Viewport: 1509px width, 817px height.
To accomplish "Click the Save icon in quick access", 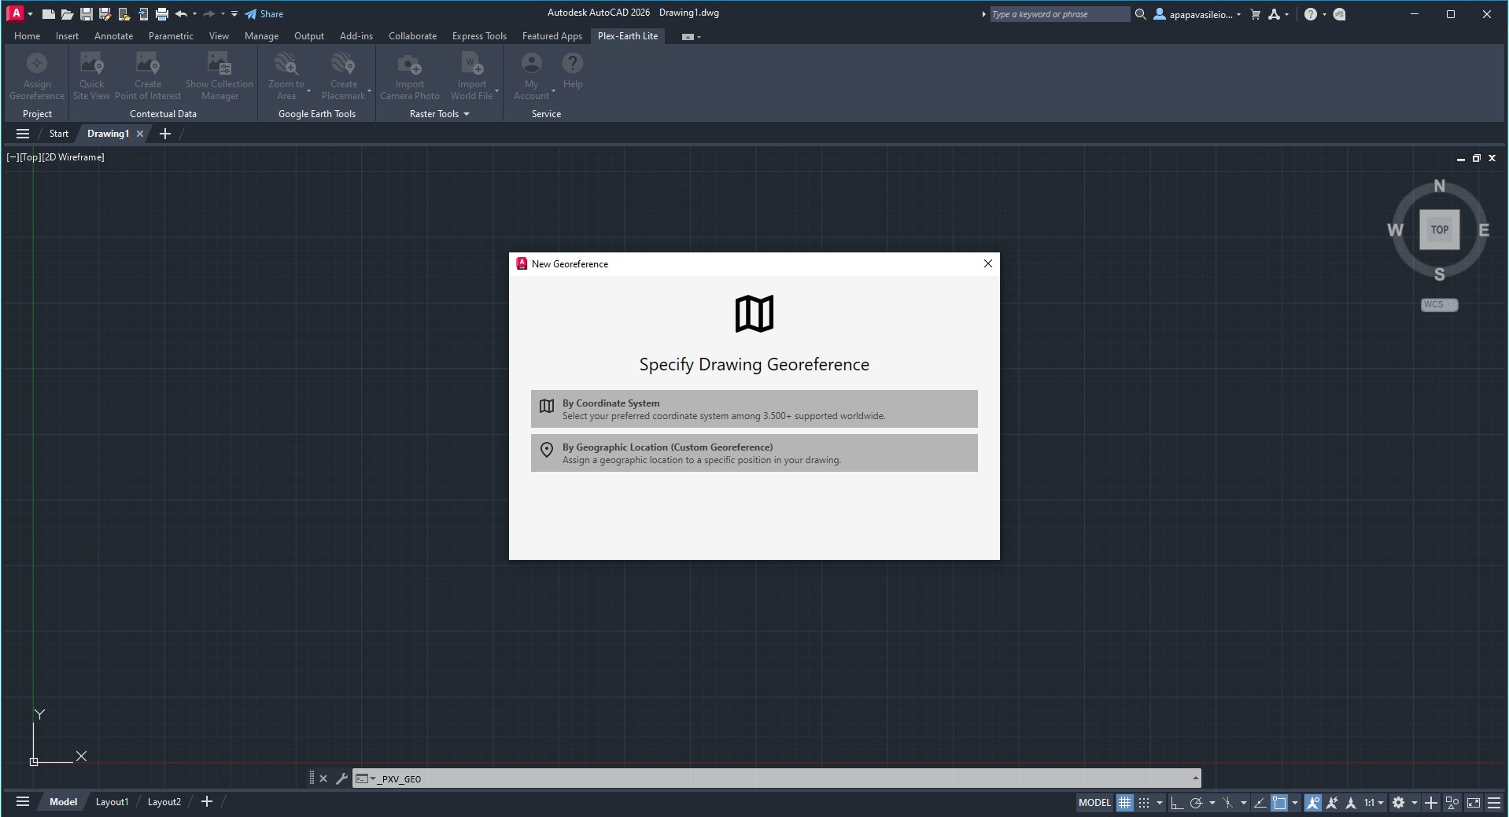I will (x=87, y=14).
